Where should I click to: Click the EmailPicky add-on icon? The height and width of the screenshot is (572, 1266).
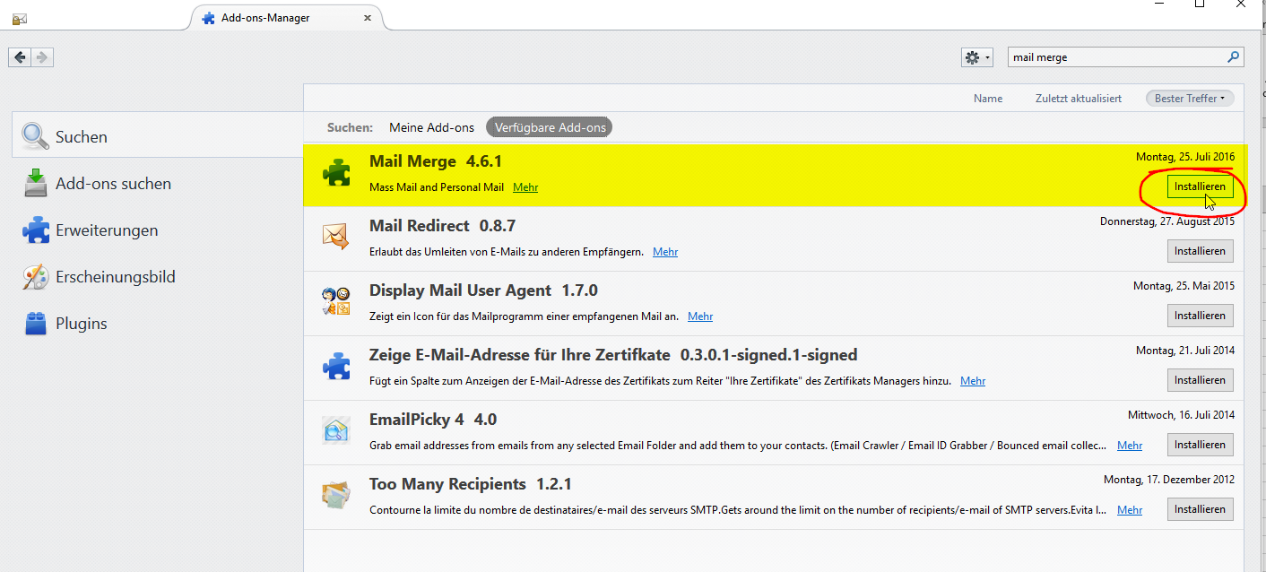point(335,430)
